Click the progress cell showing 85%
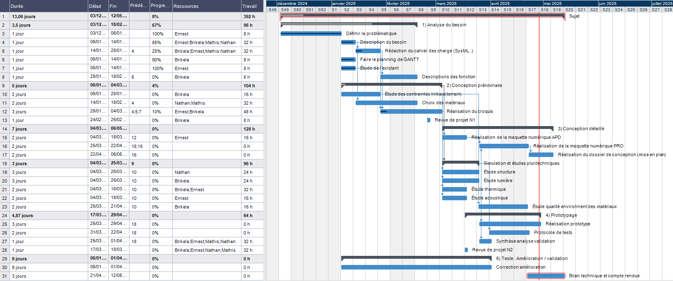Image resolution: width=673 pixels, height=281 pixels. [x=160, y=42]
